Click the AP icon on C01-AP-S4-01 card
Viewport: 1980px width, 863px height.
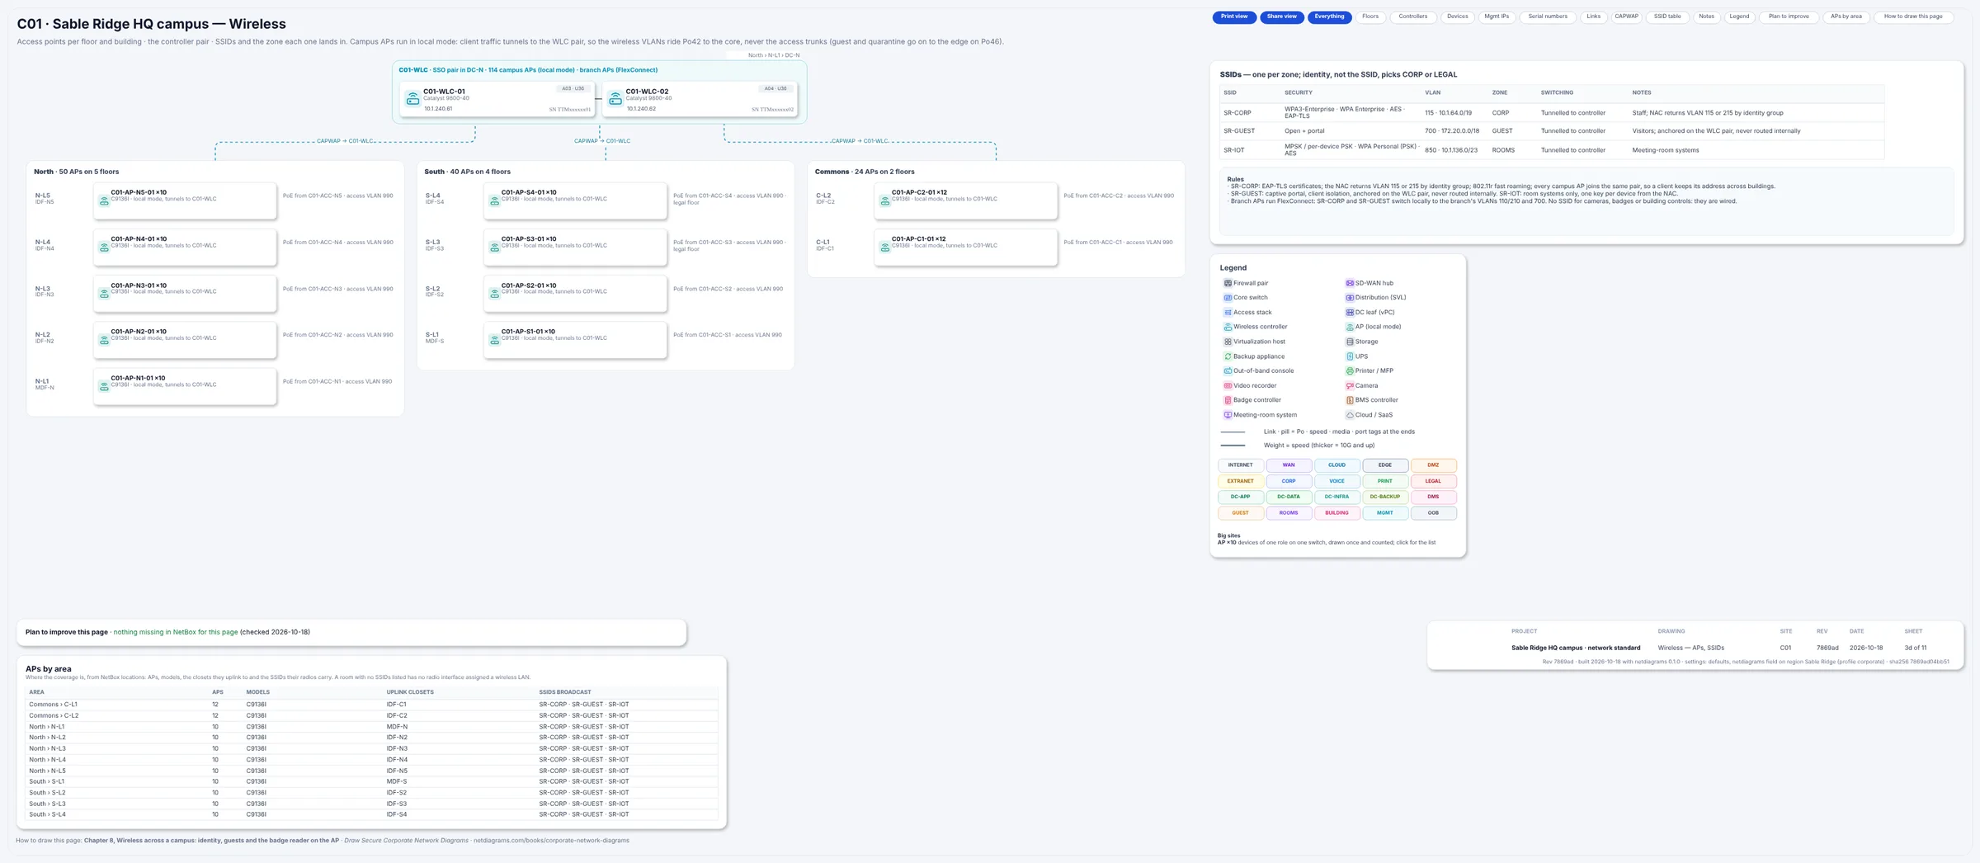point(494,200)
